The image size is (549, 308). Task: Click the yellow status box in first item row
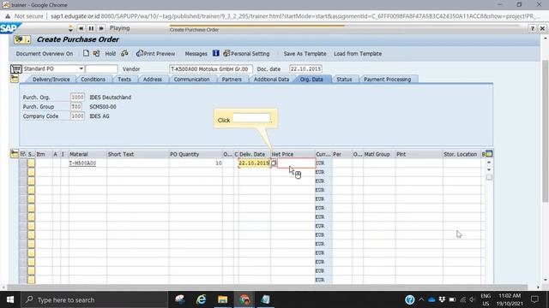click(x=31, y=163)
